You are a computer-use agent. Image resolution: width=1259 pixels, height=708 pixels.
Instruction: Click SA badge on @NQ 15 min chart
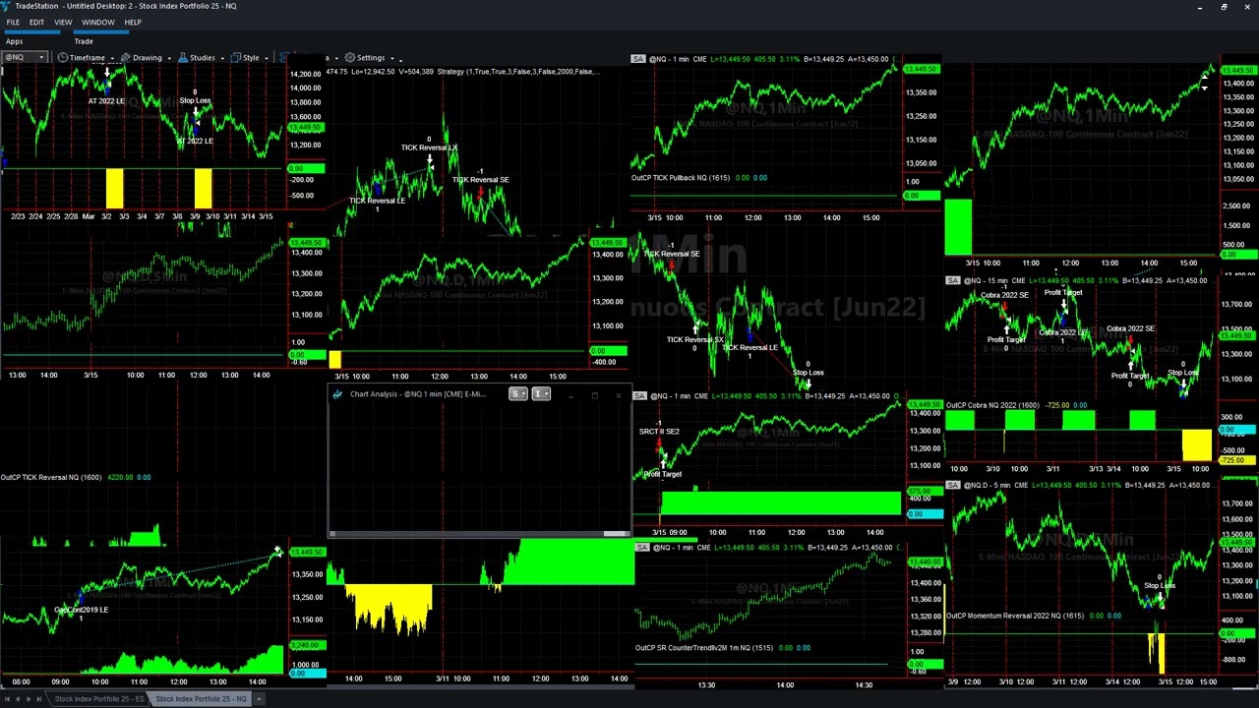point(953,281)
